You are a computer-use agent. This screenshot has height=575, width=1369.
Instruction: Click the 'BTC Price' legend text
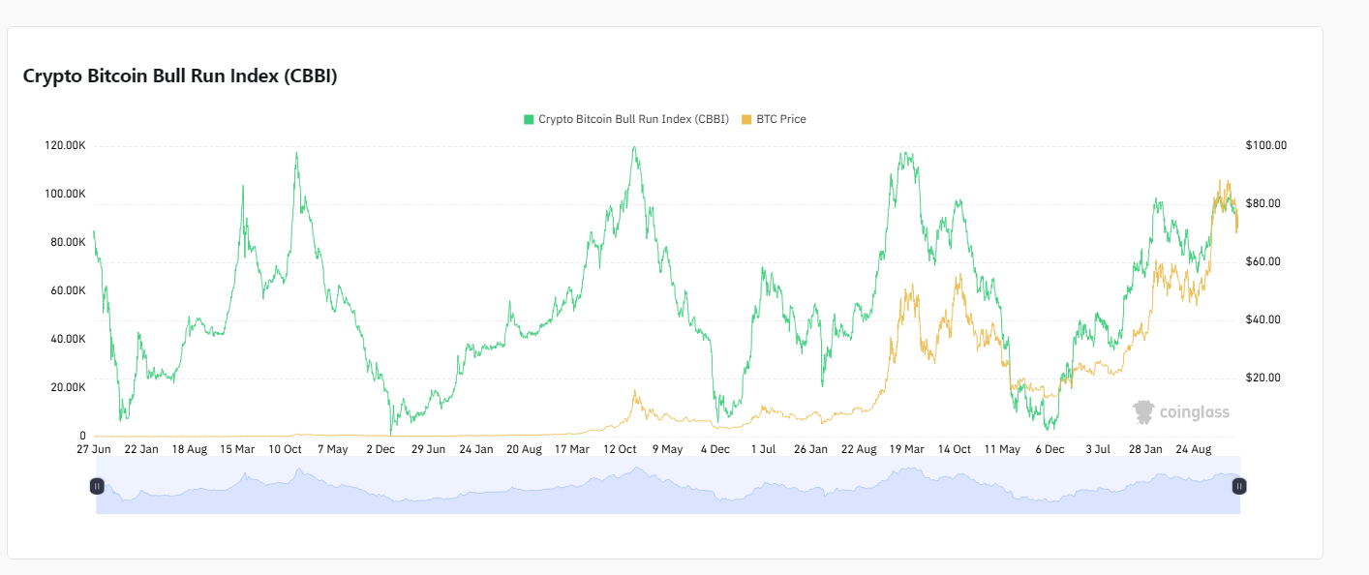coord(780,120)
